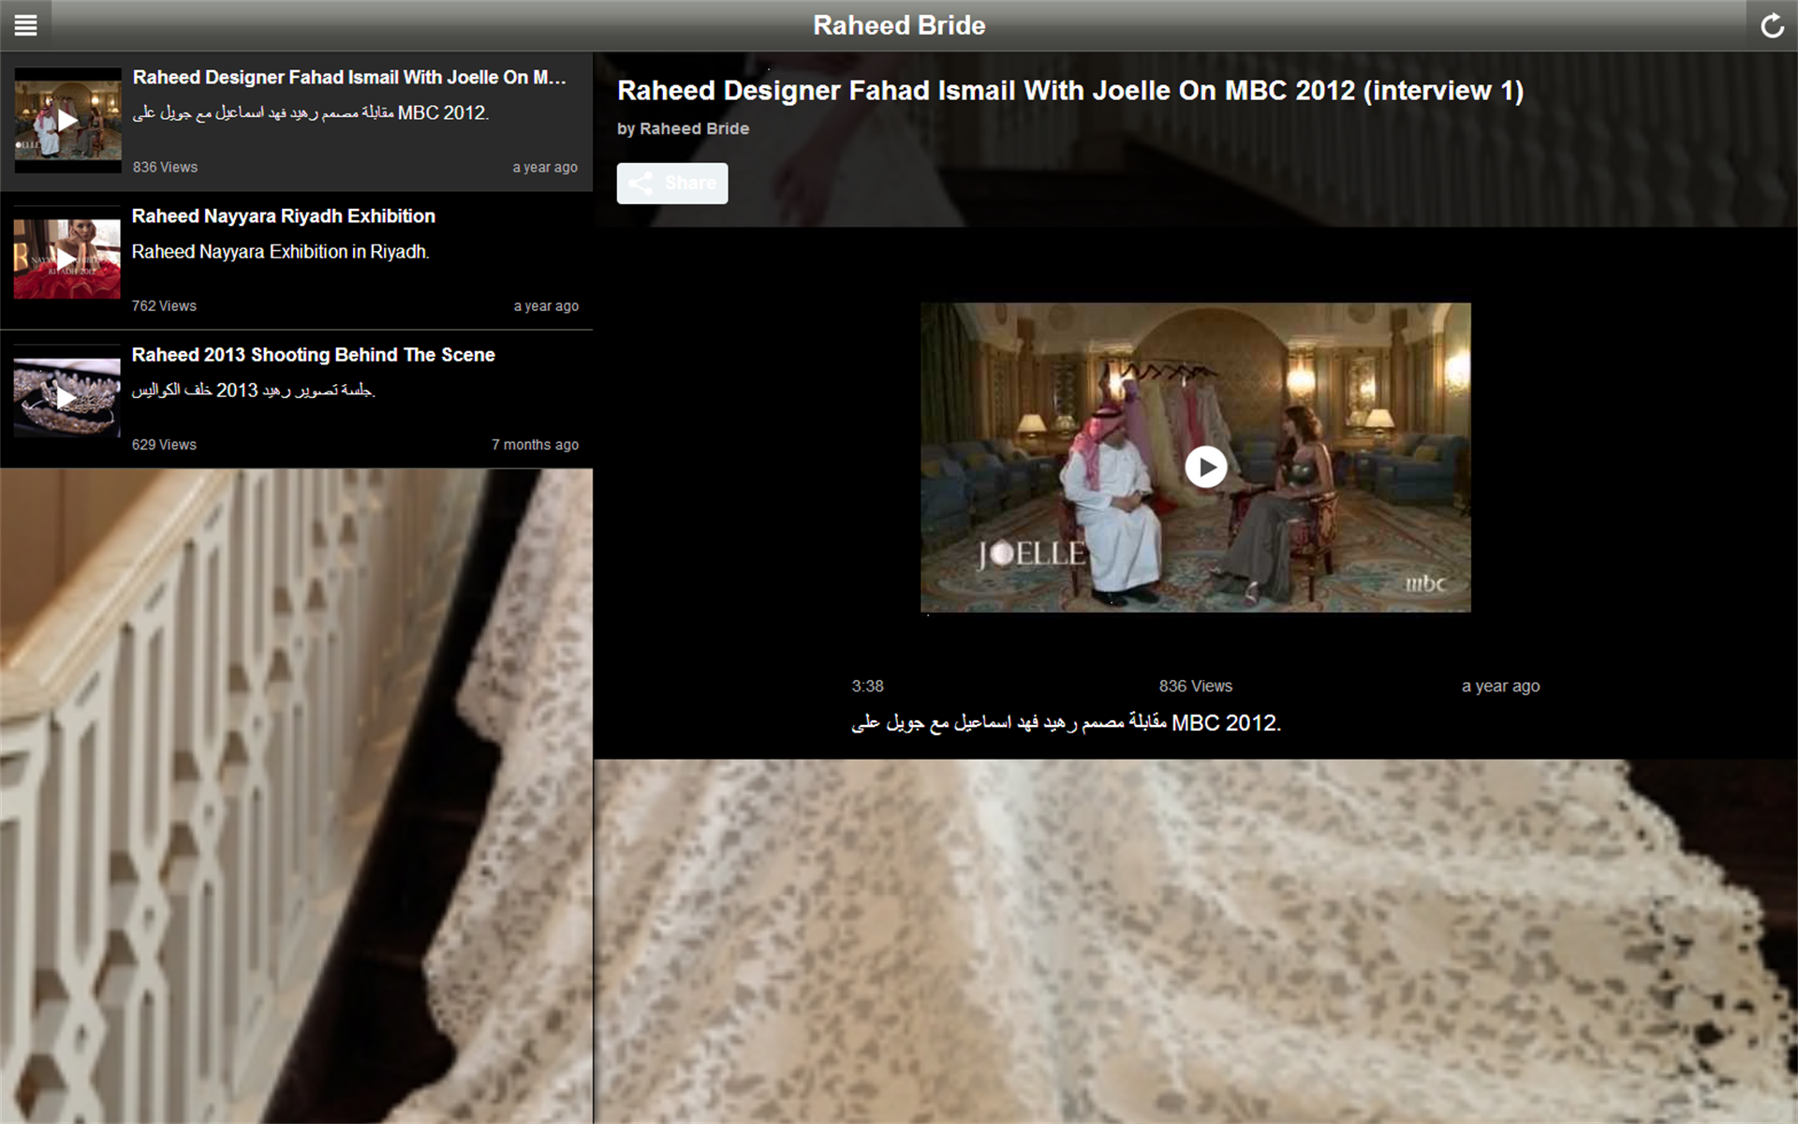Start playback of the main interview video

click(1204, 466)
